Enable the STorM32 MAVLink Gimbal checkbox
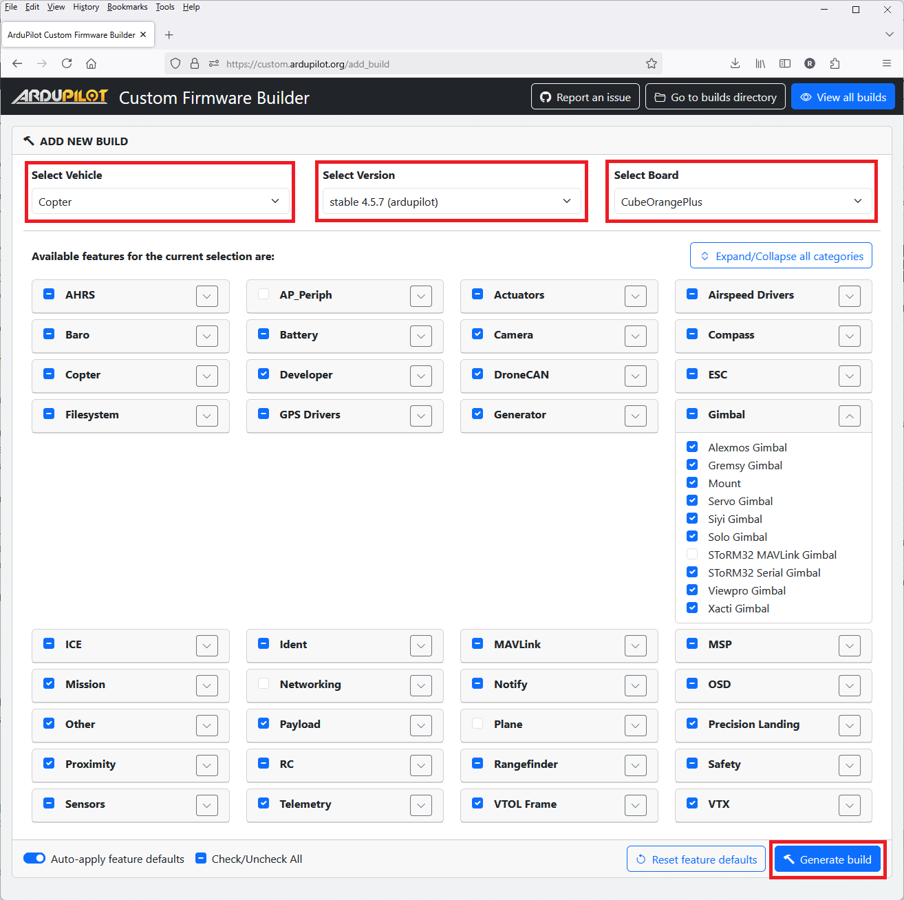The width and height of the screenshot is (904, 900). tap(692, 555)
